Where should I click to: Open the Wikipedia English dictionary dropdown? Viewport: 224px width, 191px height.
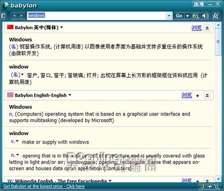110,181
